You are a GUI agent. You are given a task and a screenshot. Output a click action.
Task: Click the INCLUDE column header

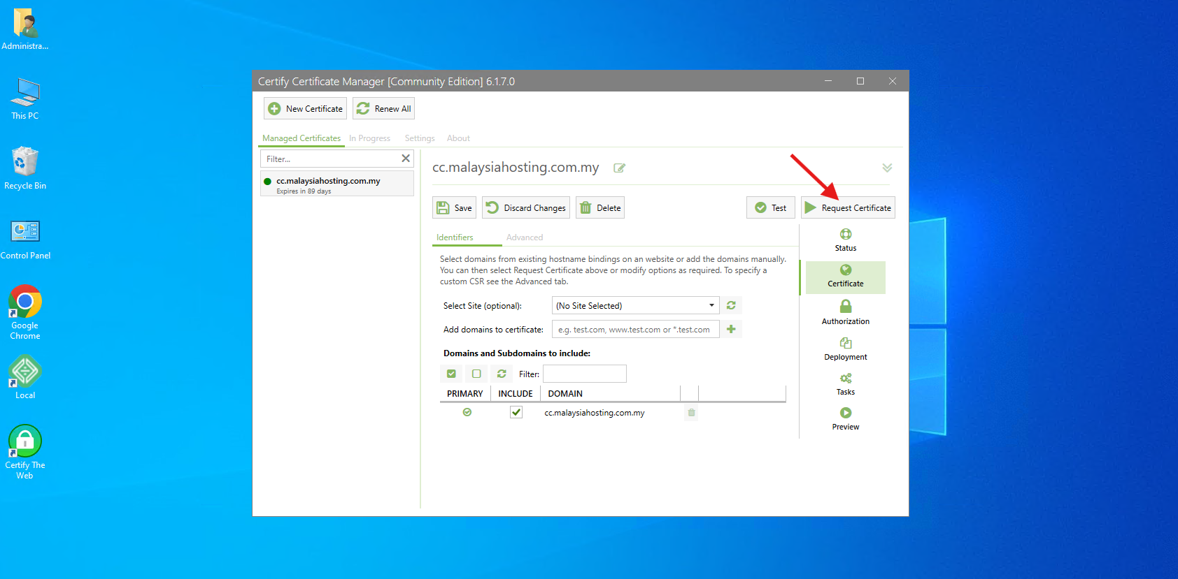(x=516, y=394)
